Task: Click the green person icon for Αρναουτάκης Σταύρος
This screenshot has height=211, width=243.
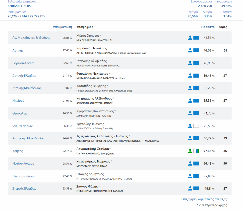Action: [x=190, y=151]
